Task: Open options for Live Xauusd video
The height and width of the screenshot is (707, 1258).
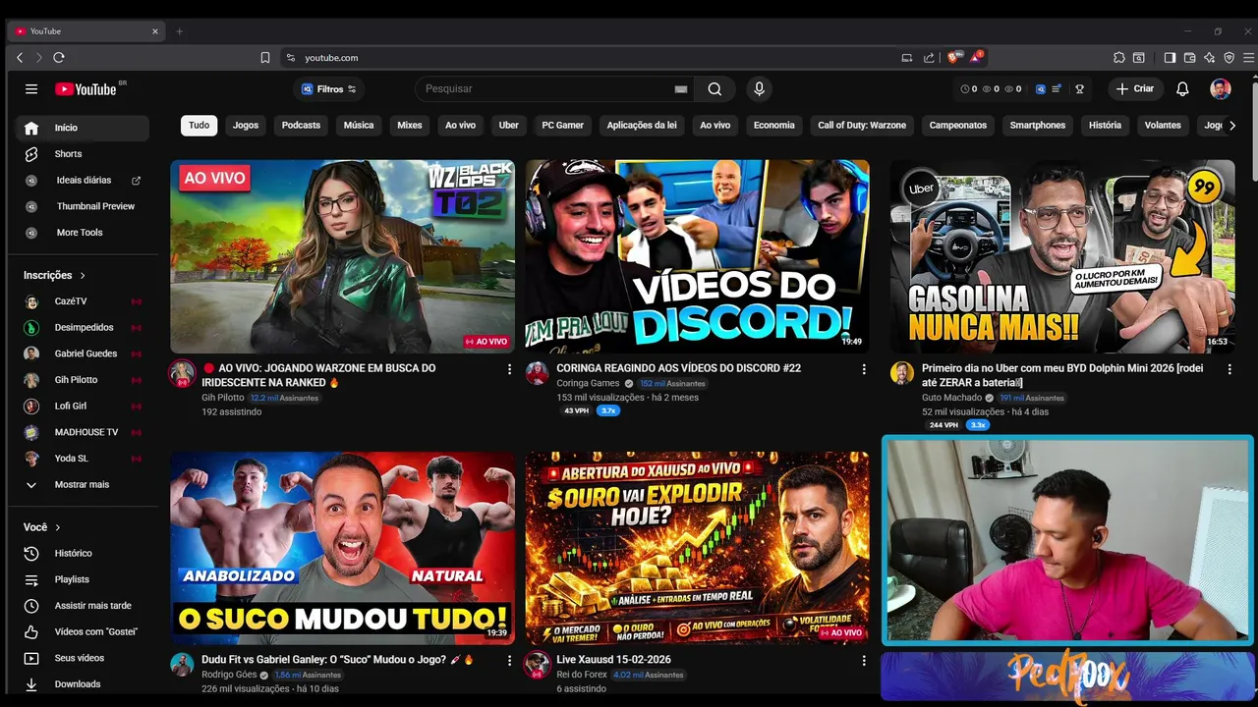Action: tap(864, 661)
